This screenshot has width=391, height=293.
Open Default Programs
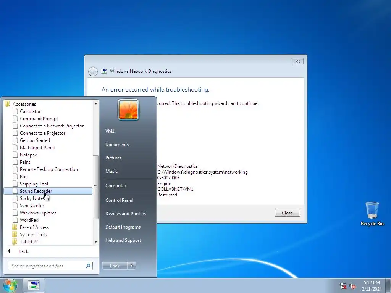click(123, 227)
